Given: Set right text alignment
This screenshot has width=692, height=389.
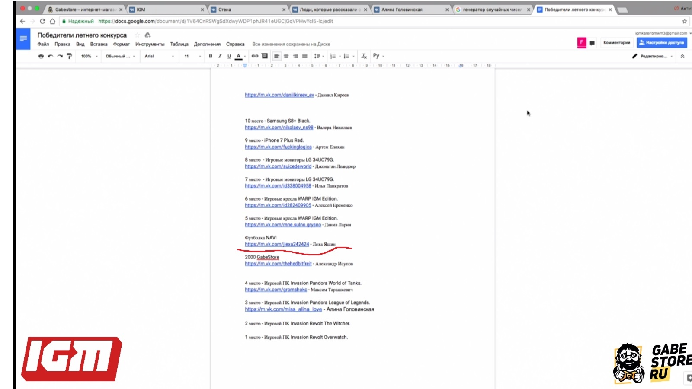Looking at the screenshot, I should coord(296,56).
